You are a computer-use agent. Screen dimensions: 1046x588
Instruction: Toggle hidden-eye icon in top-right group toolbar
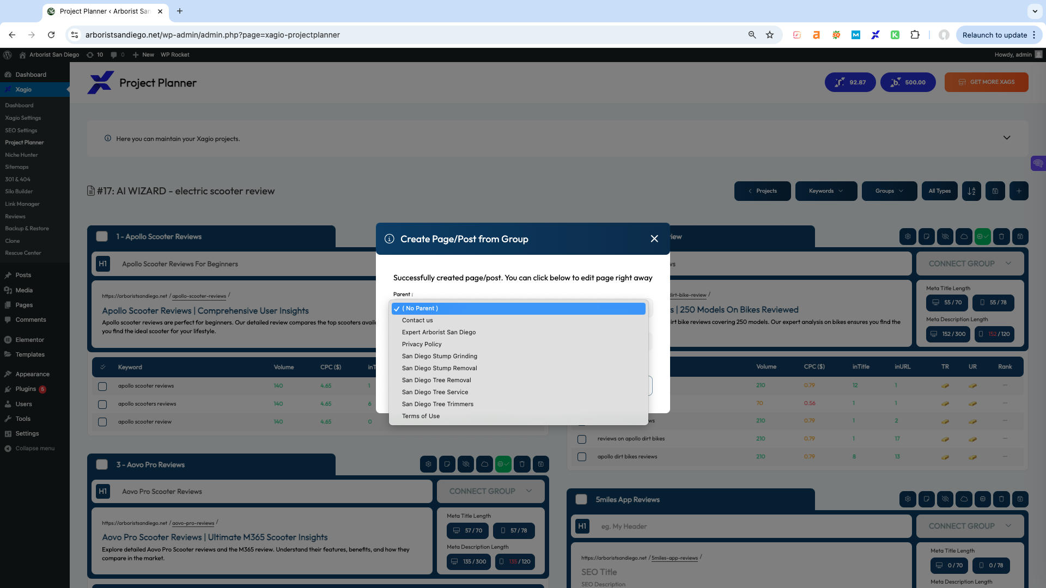(945, 237)
